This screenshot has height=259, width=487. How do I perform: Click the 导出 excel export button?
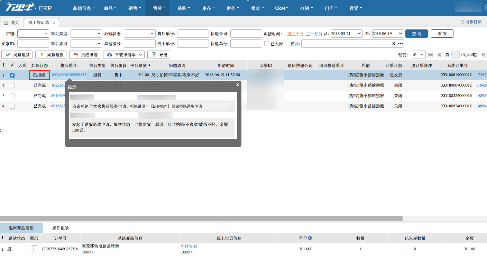tap(159, 55)
